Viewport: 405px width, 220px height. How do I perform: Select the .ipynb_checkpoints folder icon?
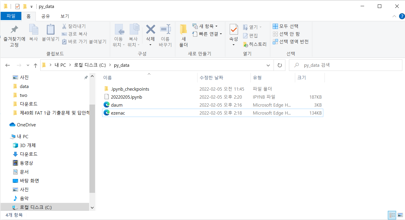(x=107, y=89)
